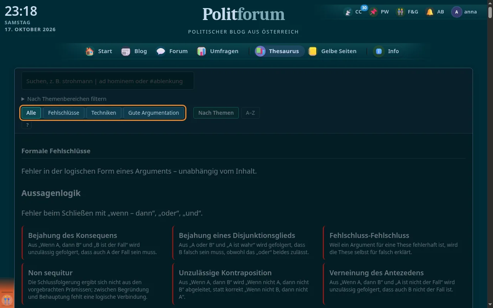Open the Non sequitur entry

coord(94,284)
